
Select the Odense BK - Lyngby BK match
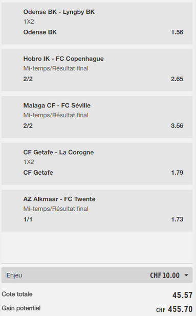(x=59, y=12)
